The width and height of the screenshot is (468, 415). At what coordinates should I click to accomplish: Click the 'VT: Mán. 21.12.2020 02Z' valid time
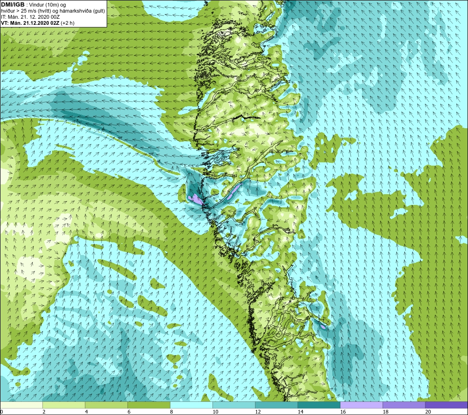pyautogui.click(x=30, y=23)
